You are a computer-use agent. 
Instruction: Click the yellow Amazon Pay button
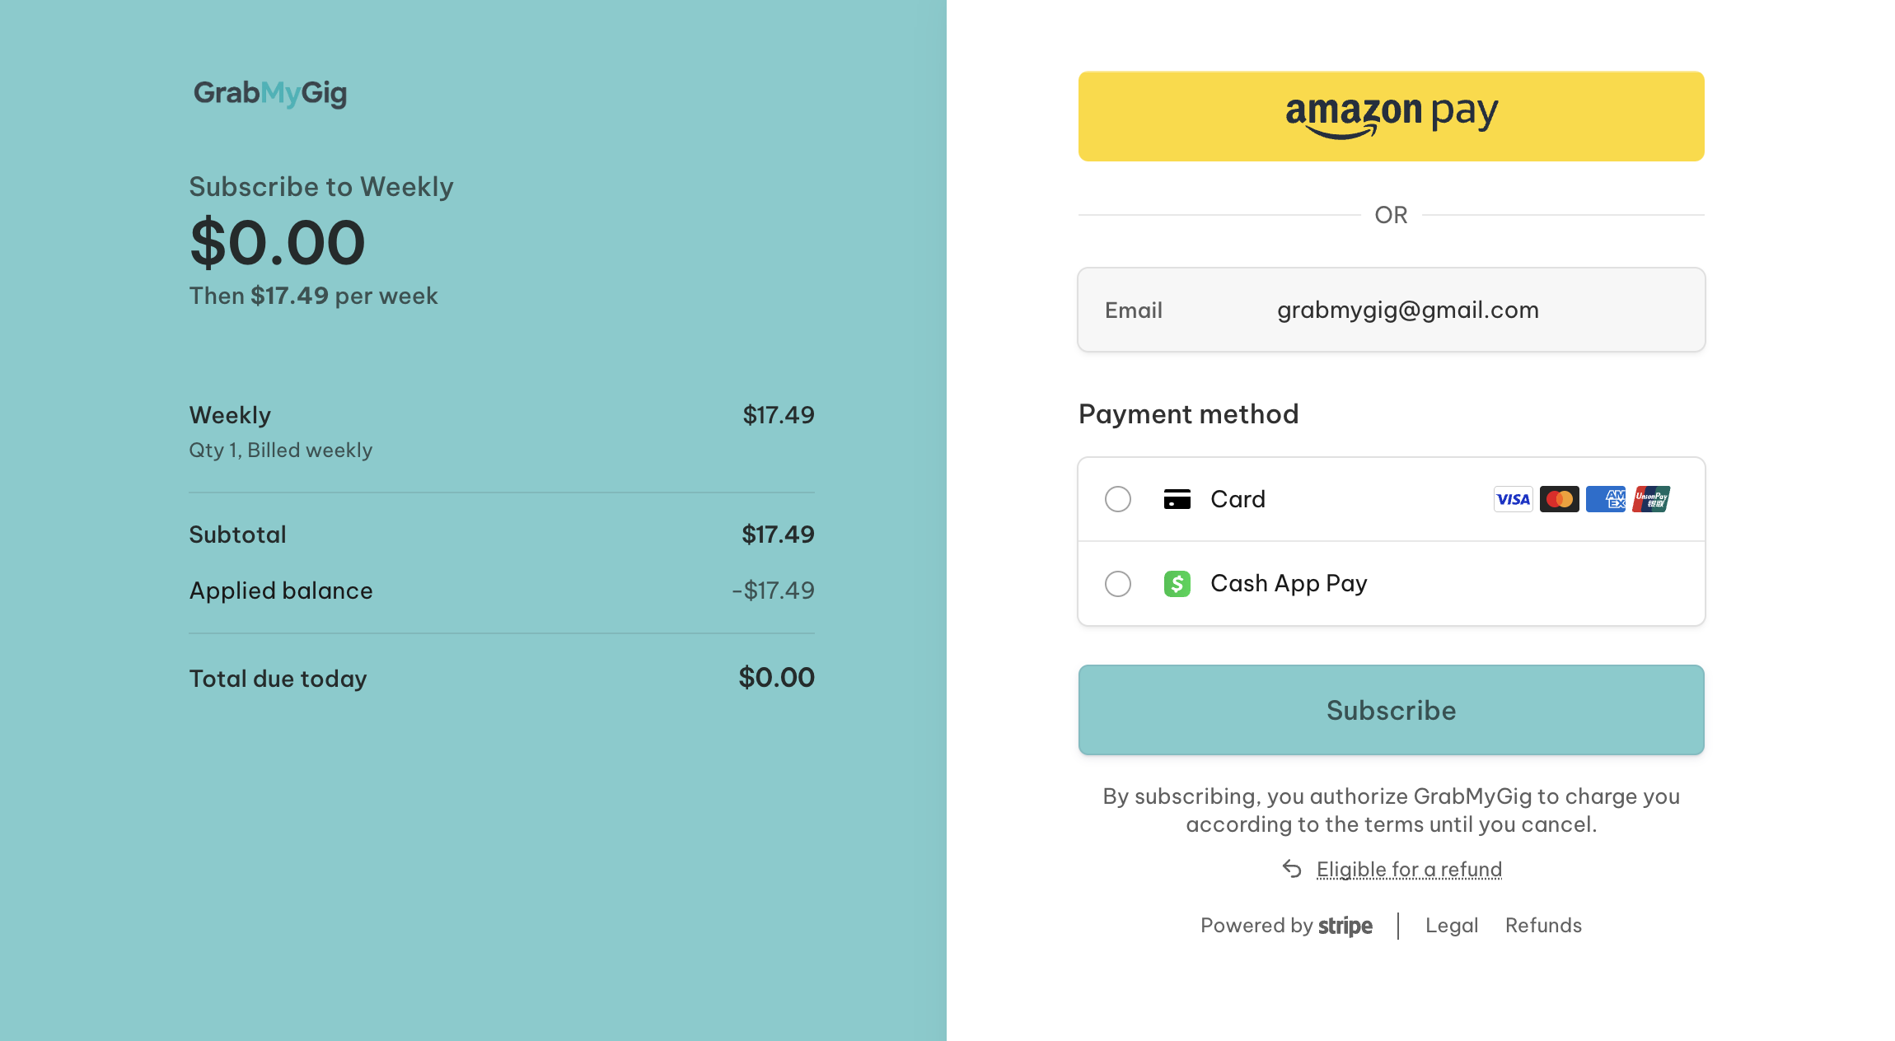coord(1391,116)
